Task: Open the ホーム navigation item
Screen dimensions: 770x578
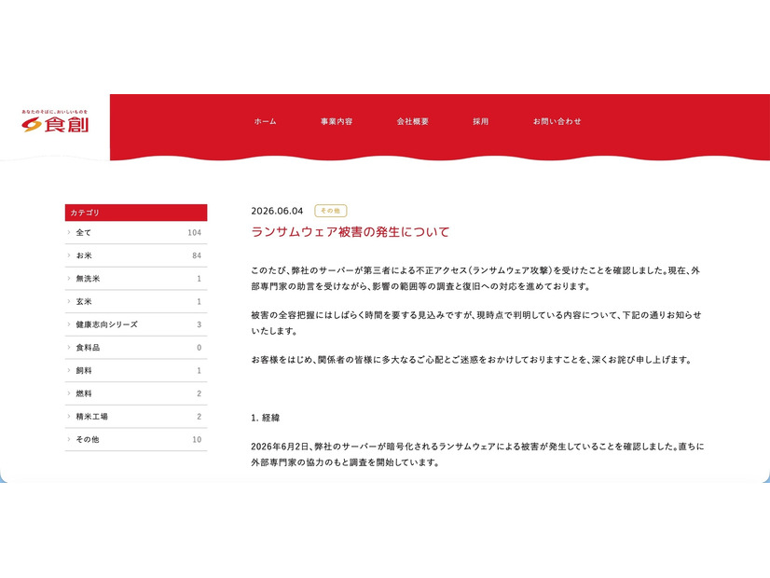Action: point(265,121)
